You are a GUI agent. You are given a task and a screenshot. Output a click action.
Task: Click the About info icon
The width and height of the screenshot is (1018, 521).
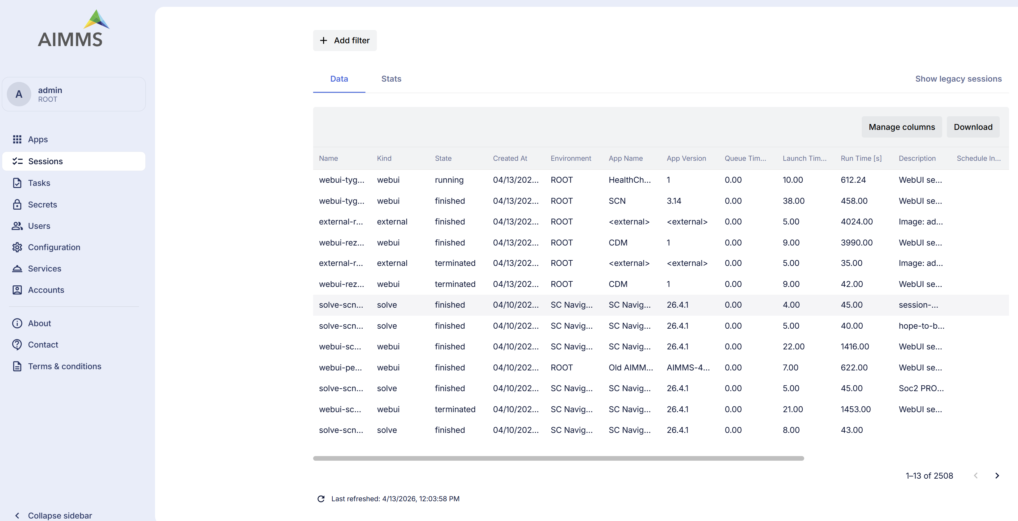point(17,323)
